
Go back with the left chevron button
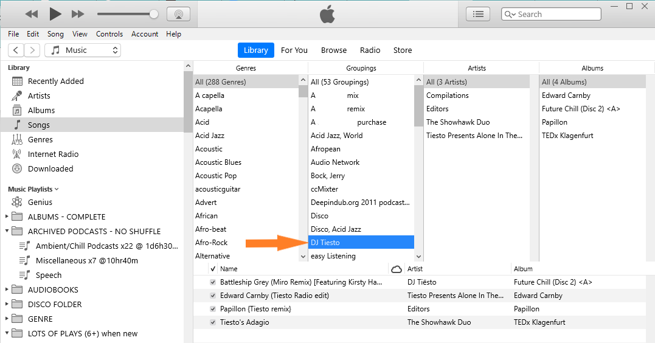16,50
